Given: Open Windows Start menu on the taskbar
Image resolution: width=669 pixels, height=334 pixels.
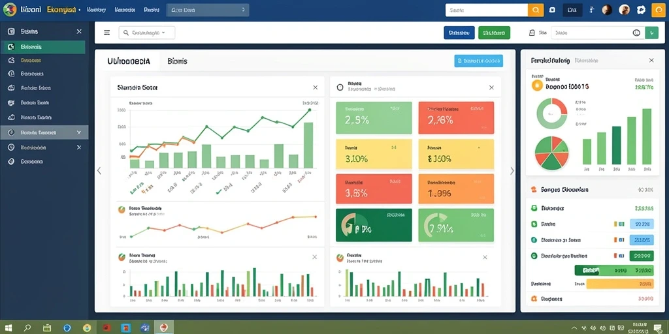Looking at the screenshot, I should [x=8, y=327].
